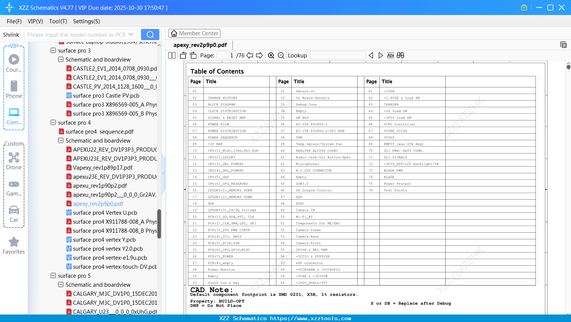571x322 pixels.
Task: Click the Test Points contents entry
Action: pos(395,190)
